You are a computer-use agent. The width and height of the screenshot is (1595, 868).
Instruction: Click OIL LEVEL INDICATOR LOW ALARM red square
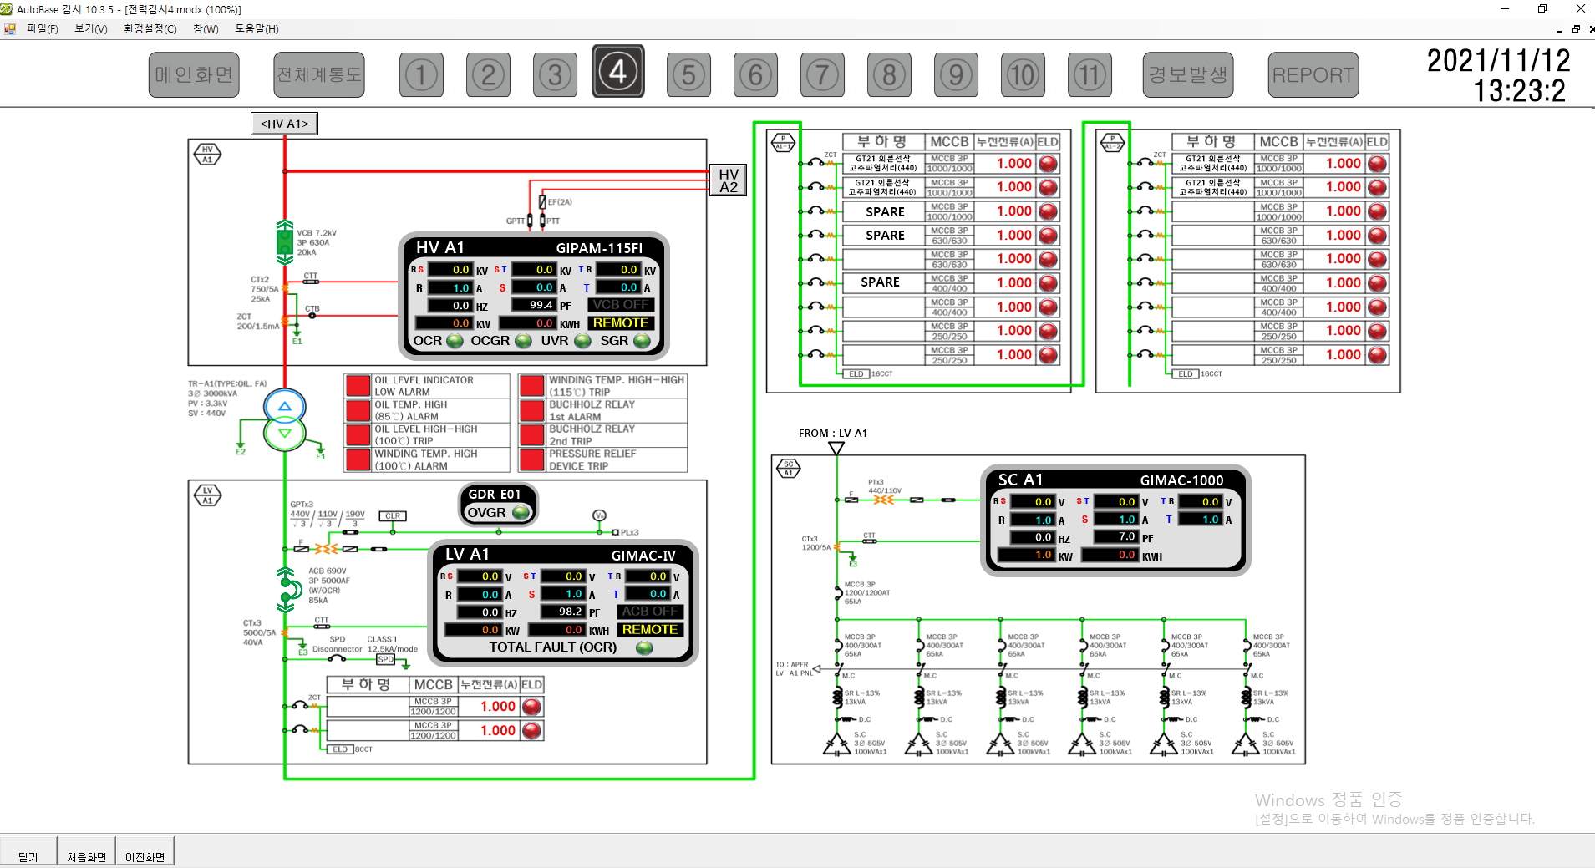point(358,385)
